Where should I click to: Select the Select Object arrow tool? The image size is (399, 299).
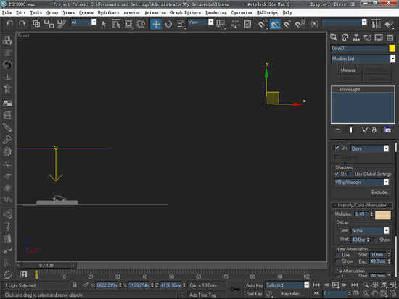click(104, 24)
